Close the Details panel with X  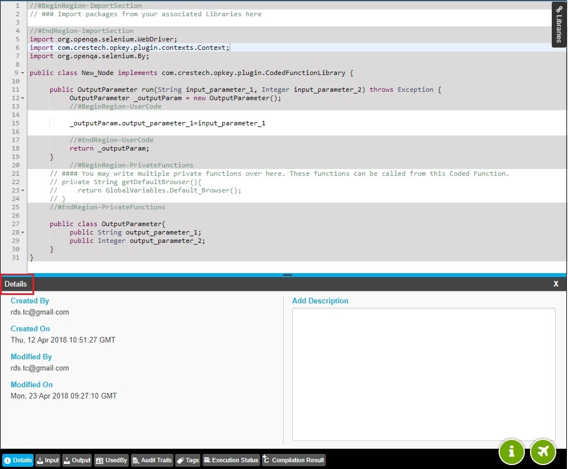[556, 284]
